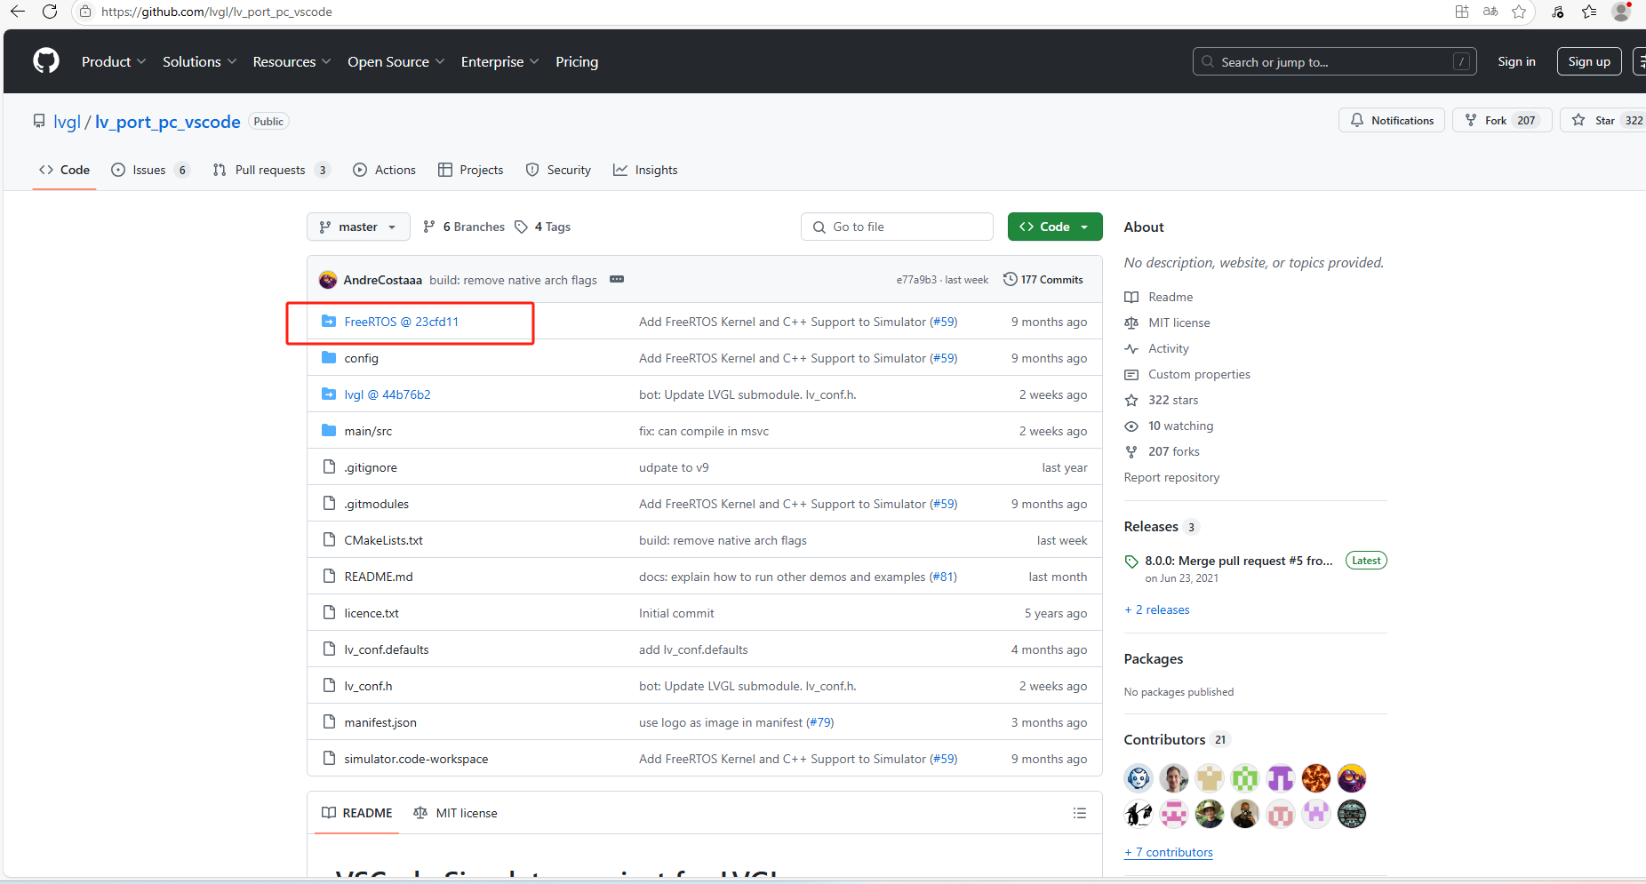Open the Open Source menu
This screenshot has height=884, width=1646.
click(x=396, y=61)
